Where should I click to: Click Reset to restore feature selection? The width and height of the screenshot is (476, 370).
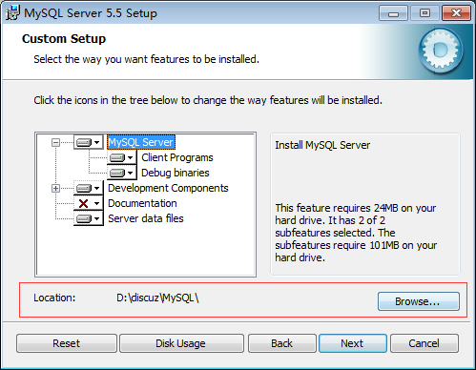[x=67, y=343]
